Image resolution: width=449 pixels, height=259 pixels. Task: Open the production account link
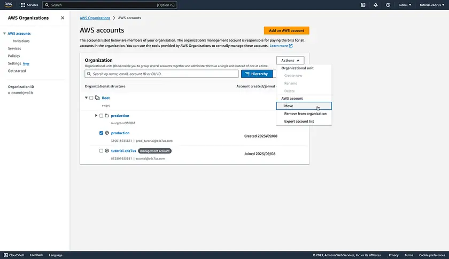120,133
